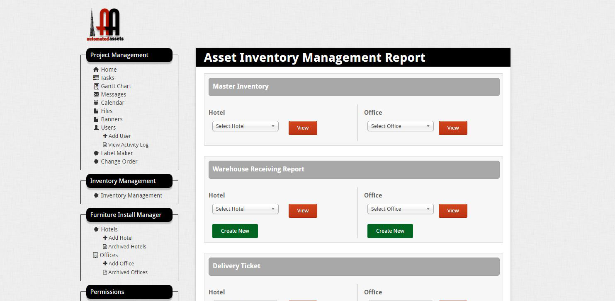Image resolution: width=615 pixels, height=301 pixels.
Task: Click the Delivery Ticket section bar
Action: 354,266
